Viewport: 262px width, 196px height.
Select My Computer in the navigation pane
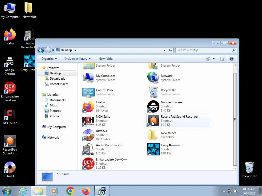pos(57,127)
